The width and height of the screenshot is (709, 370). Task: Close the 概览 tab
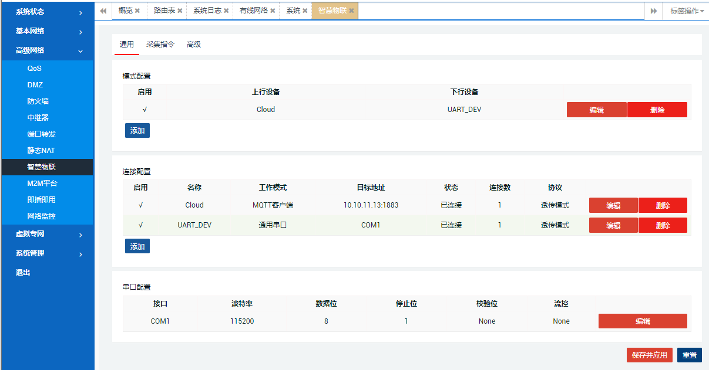click(139, 11)
